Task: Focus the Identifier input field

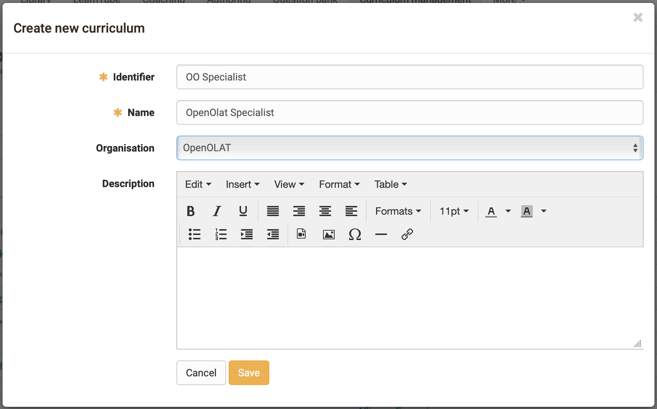Action: click(x=410, y=77)
